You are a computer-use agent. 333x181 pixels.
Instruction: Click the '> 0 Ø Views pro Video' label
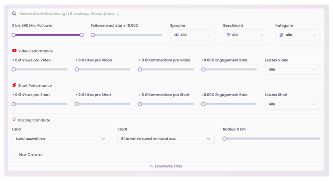(x=31, y=60)
